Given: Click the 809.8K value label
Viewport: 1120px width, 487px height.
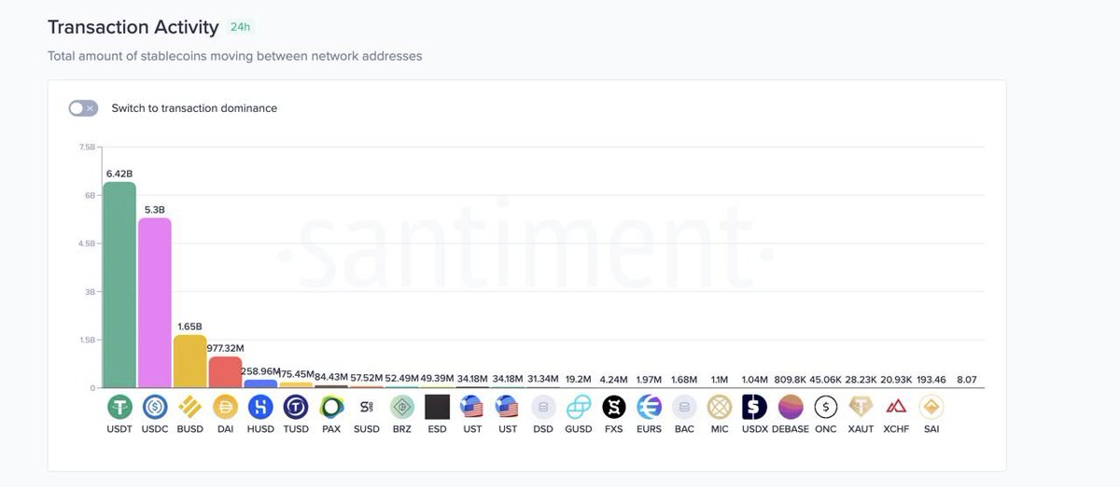Looking at the screenshot, I should tap(791, 379).
